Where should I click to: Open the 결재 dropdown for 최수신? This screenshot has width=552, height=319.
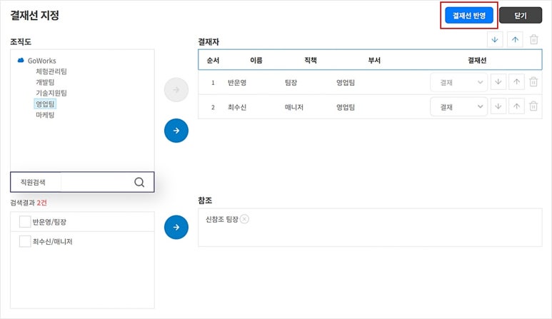(x=458, y=107)
